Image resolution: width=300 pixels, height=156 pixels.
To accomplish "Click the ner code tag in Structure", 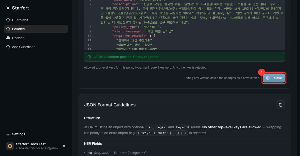I will (149, 127).
